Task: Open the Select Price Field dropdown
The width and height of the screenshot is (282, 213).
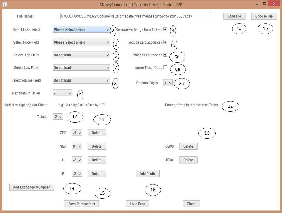Action: point(81,42)
